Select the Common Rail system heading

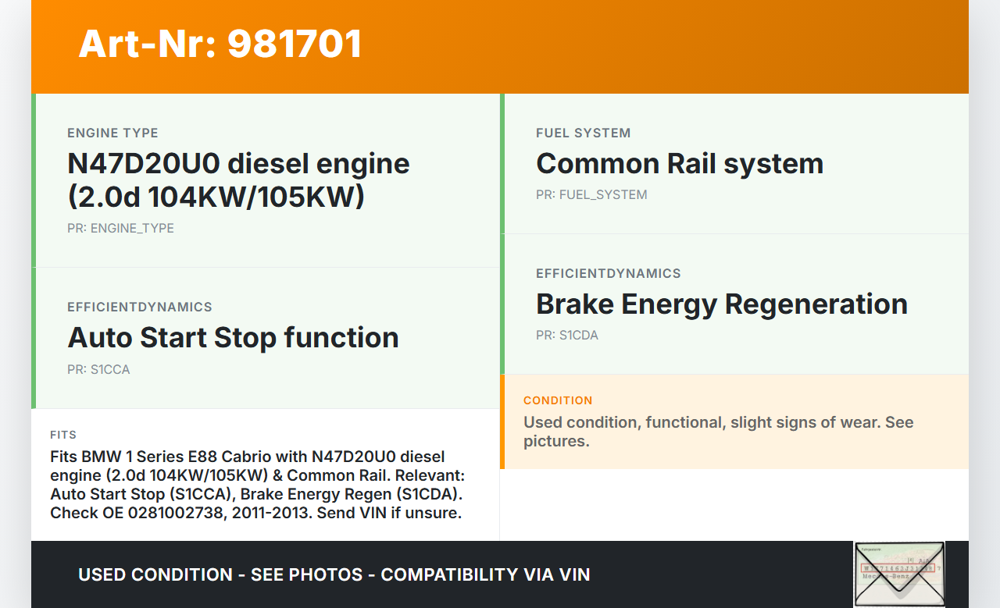pyautogui.click(x=679, y=163)
